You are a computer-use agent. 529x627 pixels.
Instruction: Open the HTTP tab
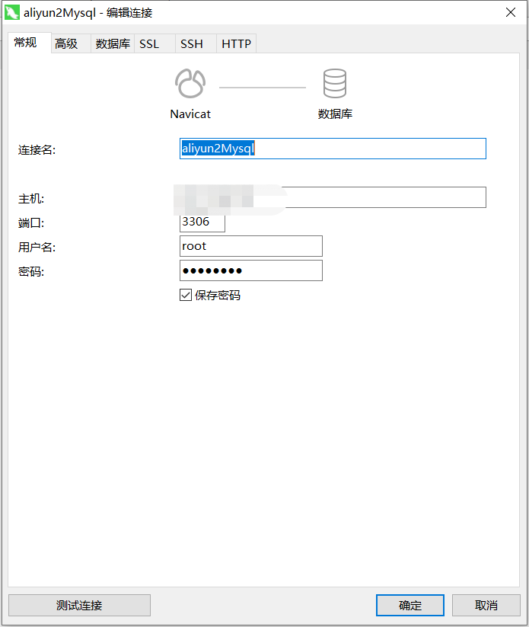(x=236, y=43)
